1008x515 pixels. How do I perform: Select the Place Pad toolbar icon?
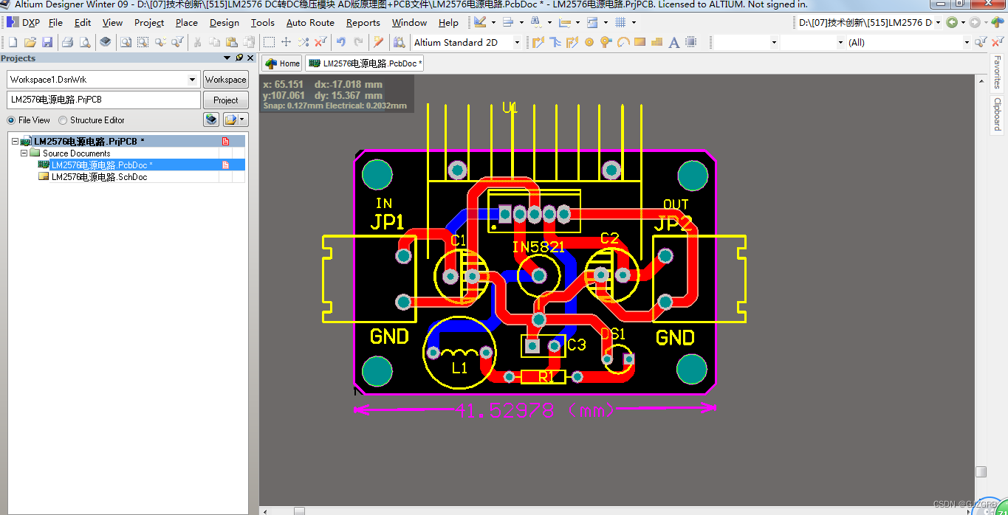589,42
